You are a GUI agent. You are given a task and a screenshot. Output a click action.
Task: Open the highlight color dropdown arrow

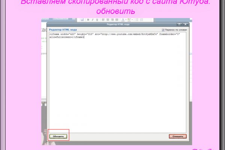(x=133, y=19)
